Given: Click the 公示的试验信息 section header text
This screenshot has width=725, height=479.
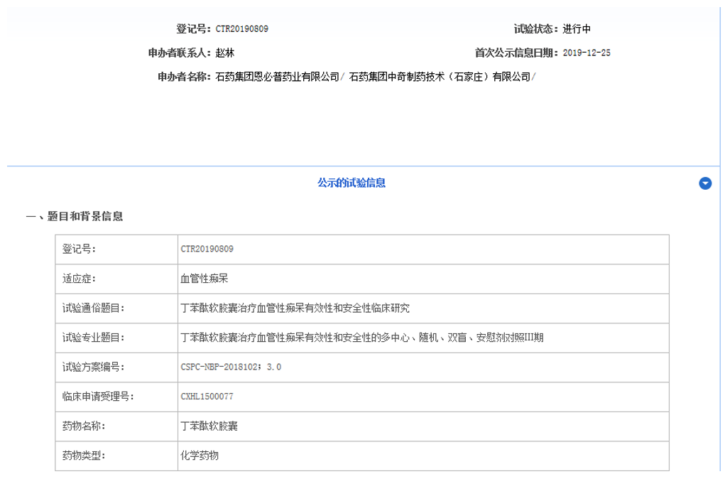Looking at the screenshot, I should (x=351, y=183).
